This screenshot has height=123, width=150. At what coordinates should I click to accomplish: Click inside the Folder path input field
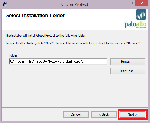(58, 62)
